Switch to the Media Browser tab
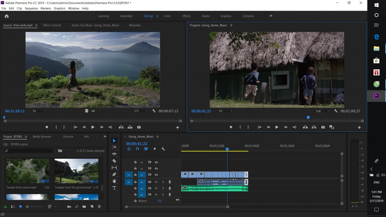 click(x=42, y=137)
